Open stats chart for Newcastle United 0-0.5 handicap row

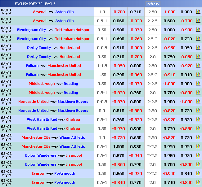(x=198, y=102)
